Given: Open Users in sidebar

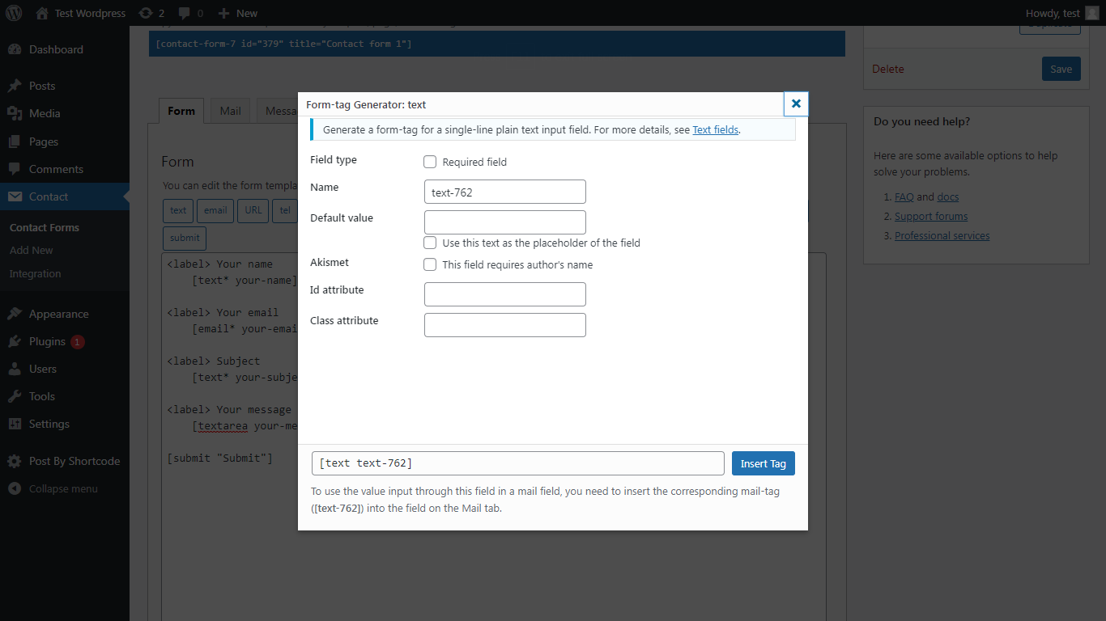Looking at the screenshot, I should pyautogui.click(x=65, y=369).
